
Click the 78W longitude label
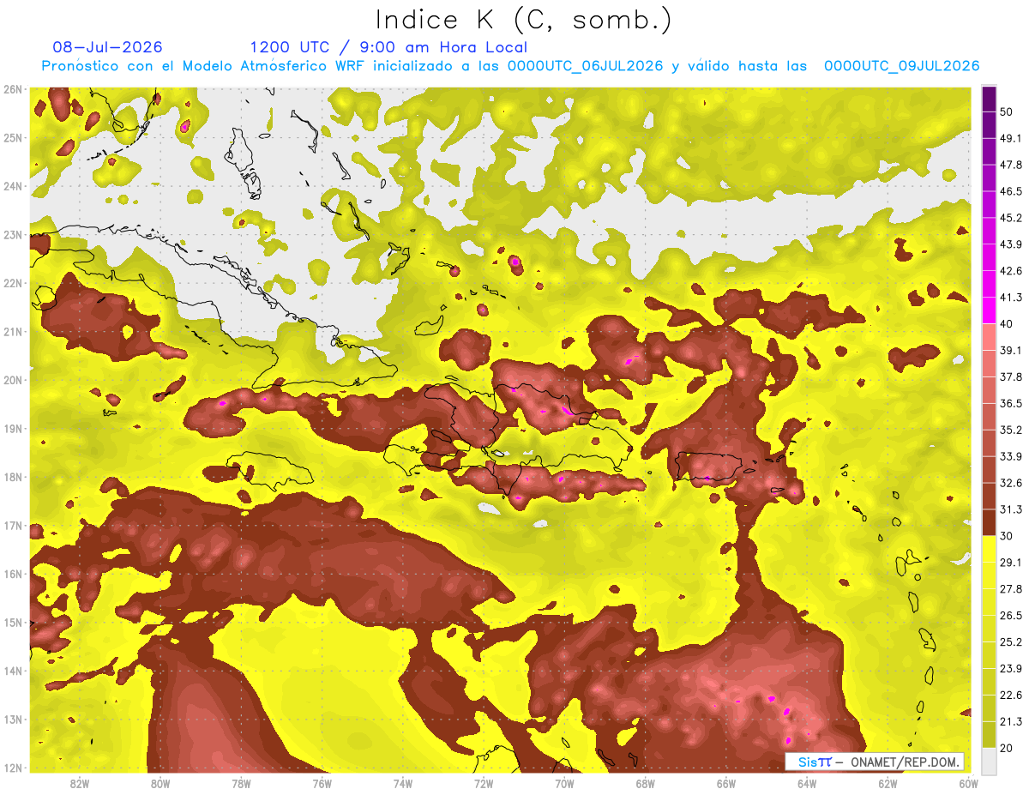coord(241,784)
